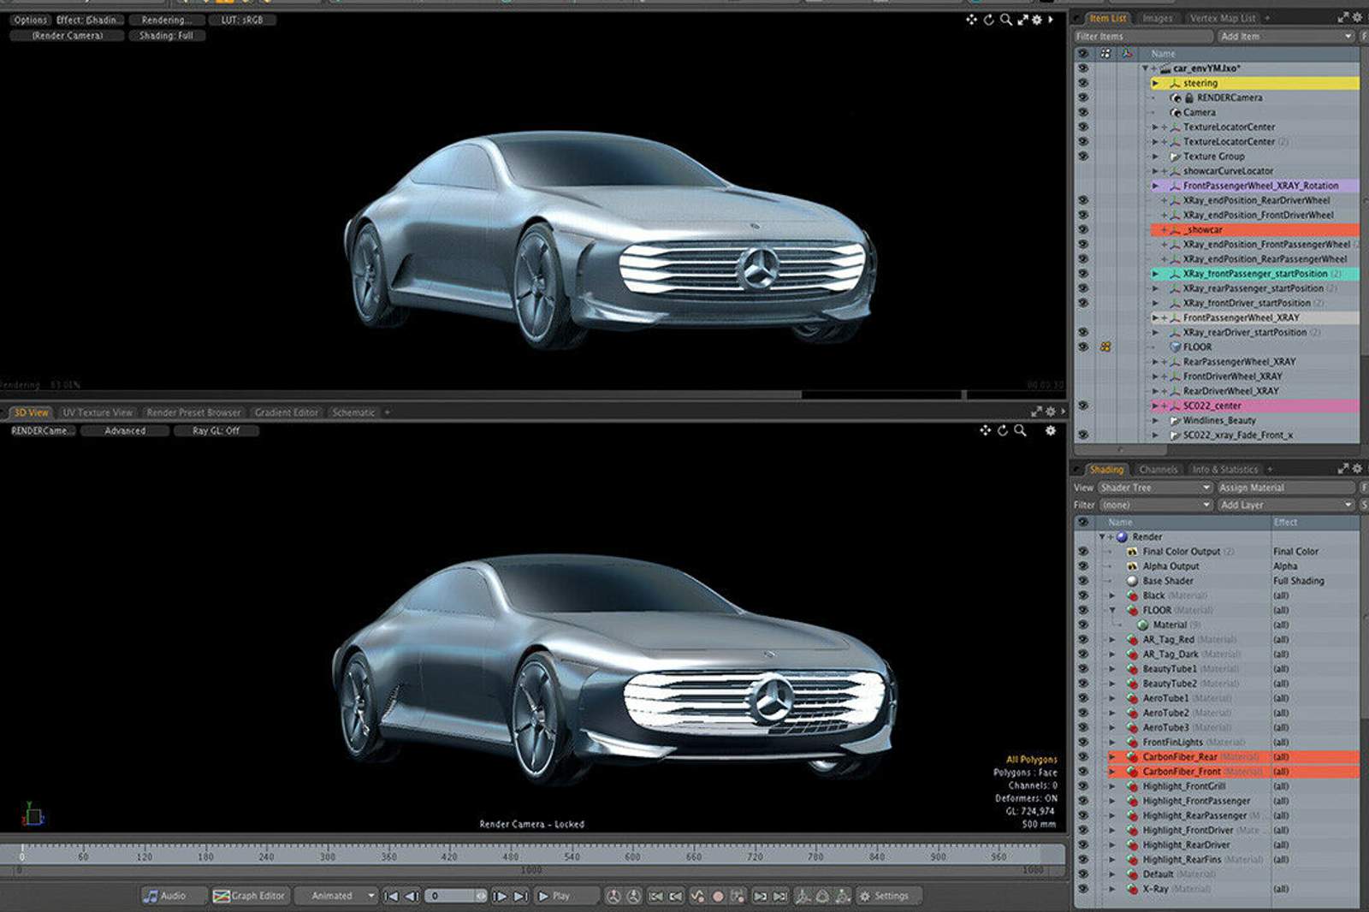1369x912 pixels.
Task: Open the Add Item dropdown
Action: tap(1285, 36)
